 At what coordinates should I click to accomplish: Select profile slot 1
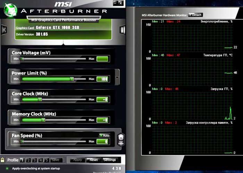coord(22,160)
